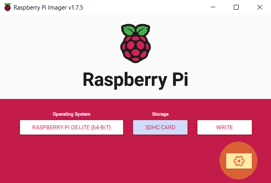Viewport: 271px width, 183px height.
Task: Close the Raspberry Pi Imager window
Action: (259, 7)
